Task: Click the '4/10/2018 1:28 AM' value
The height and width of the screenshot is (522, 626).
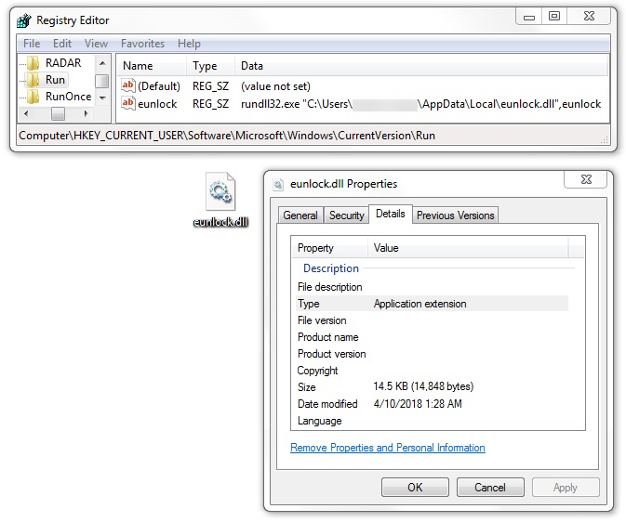Action: 418,404
